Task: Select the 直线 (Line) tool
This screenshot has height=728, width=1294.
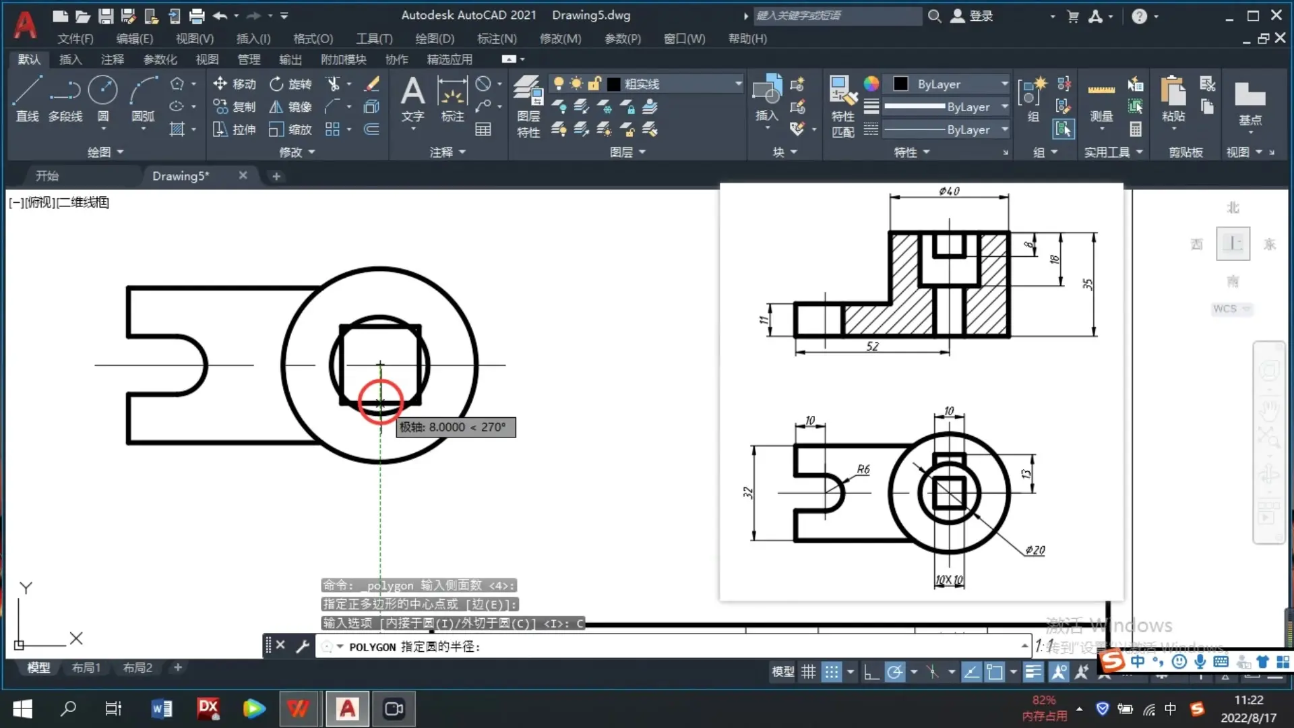Action: tap(28, 99)
